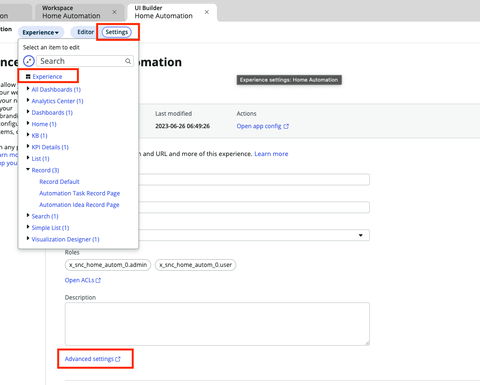Click the Experience layout icon in the list
This screenshot has width=480, height=385.
pyautogui.click(x=28, y=76)
